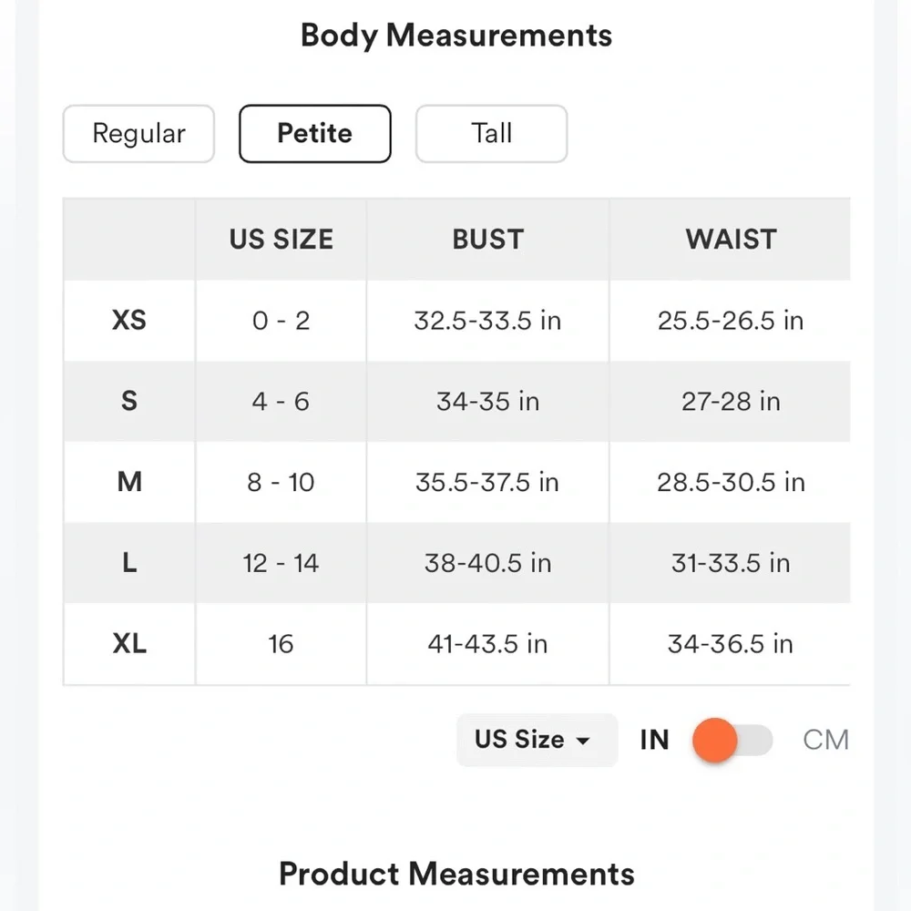Select the XL size row label
911x911 pixels.
coord(129,644)
